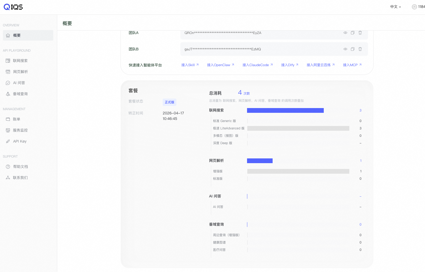Open the 接入MCP link
425x272 pixels.
[x=352, y=65]
